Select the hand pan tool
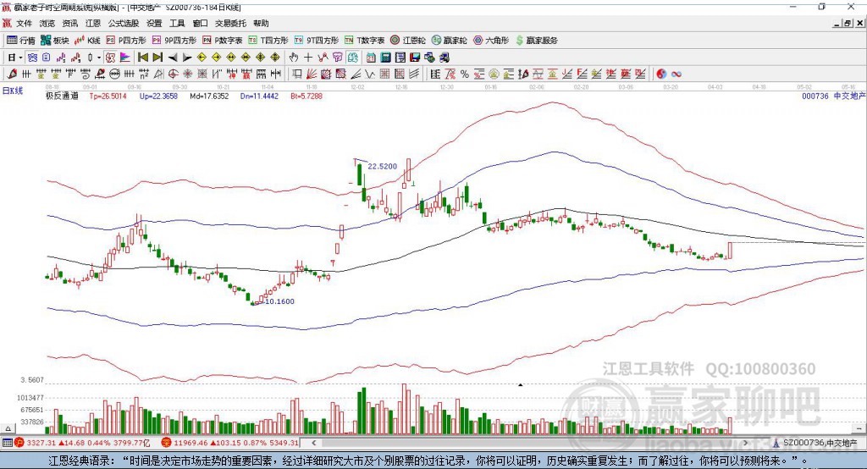 point(294,58)
